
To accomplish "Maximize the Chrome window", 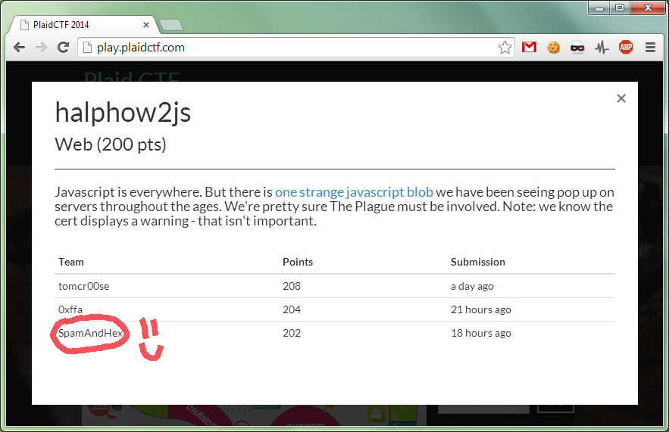I will tap(619, 8).
